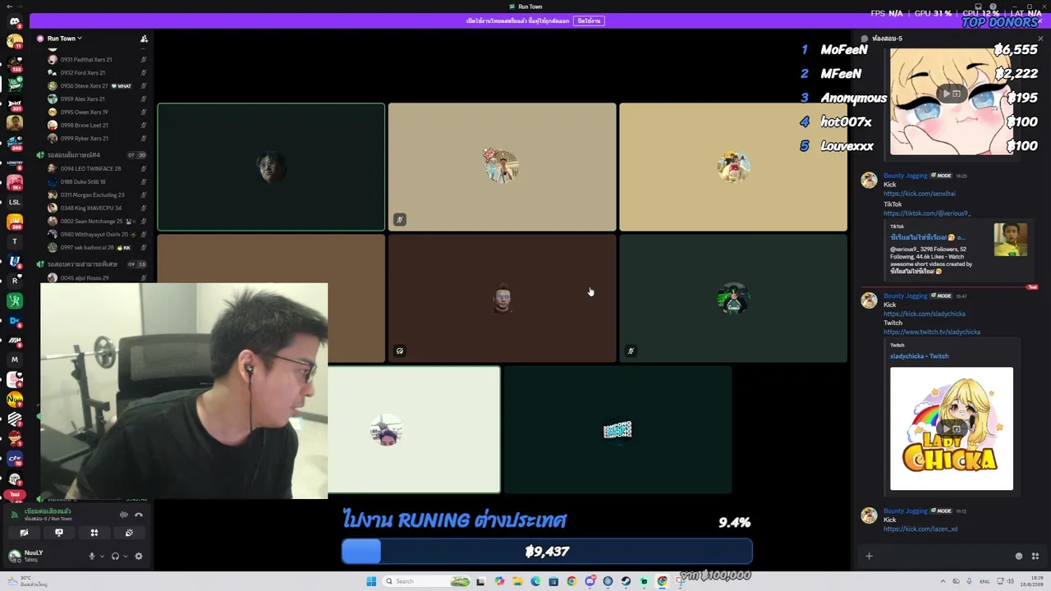Open voice channel รอสอบความสามารถพิเศษ
This screenshot has width=1051, height=591.
[x=90, y=264]
